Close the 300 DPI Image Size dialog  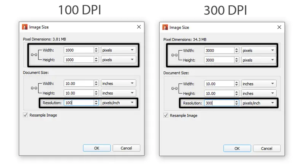click(x=279, y=27)
